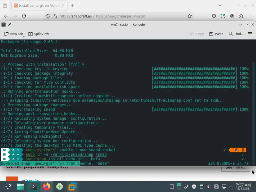Viewport: 256px width, 192px height.
Task: Open the security shield tray icon
Action: (194, 186)
